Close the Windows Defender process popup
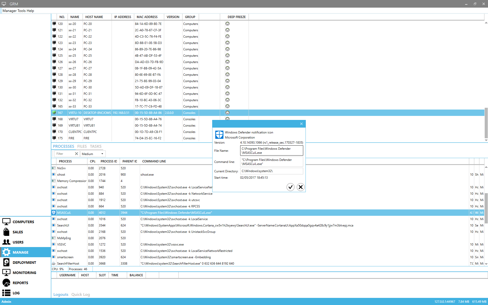 (301, 124)
